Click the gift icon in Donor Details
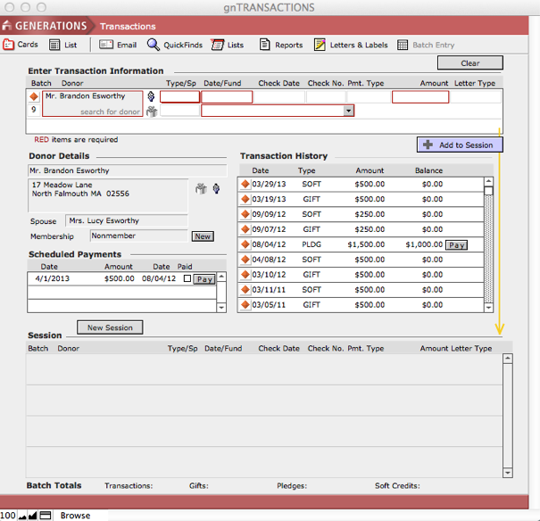Screen dimensions: 540x521 pos(201,188)
